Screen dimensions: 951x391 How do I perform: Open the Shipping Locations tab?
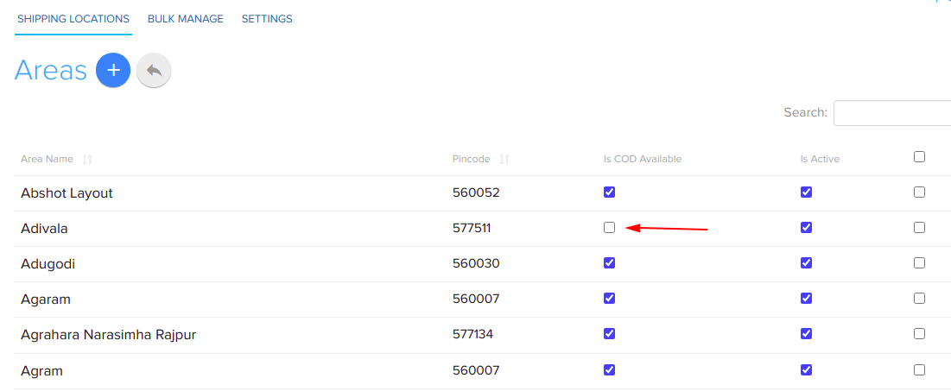click(x=73, y=19)
